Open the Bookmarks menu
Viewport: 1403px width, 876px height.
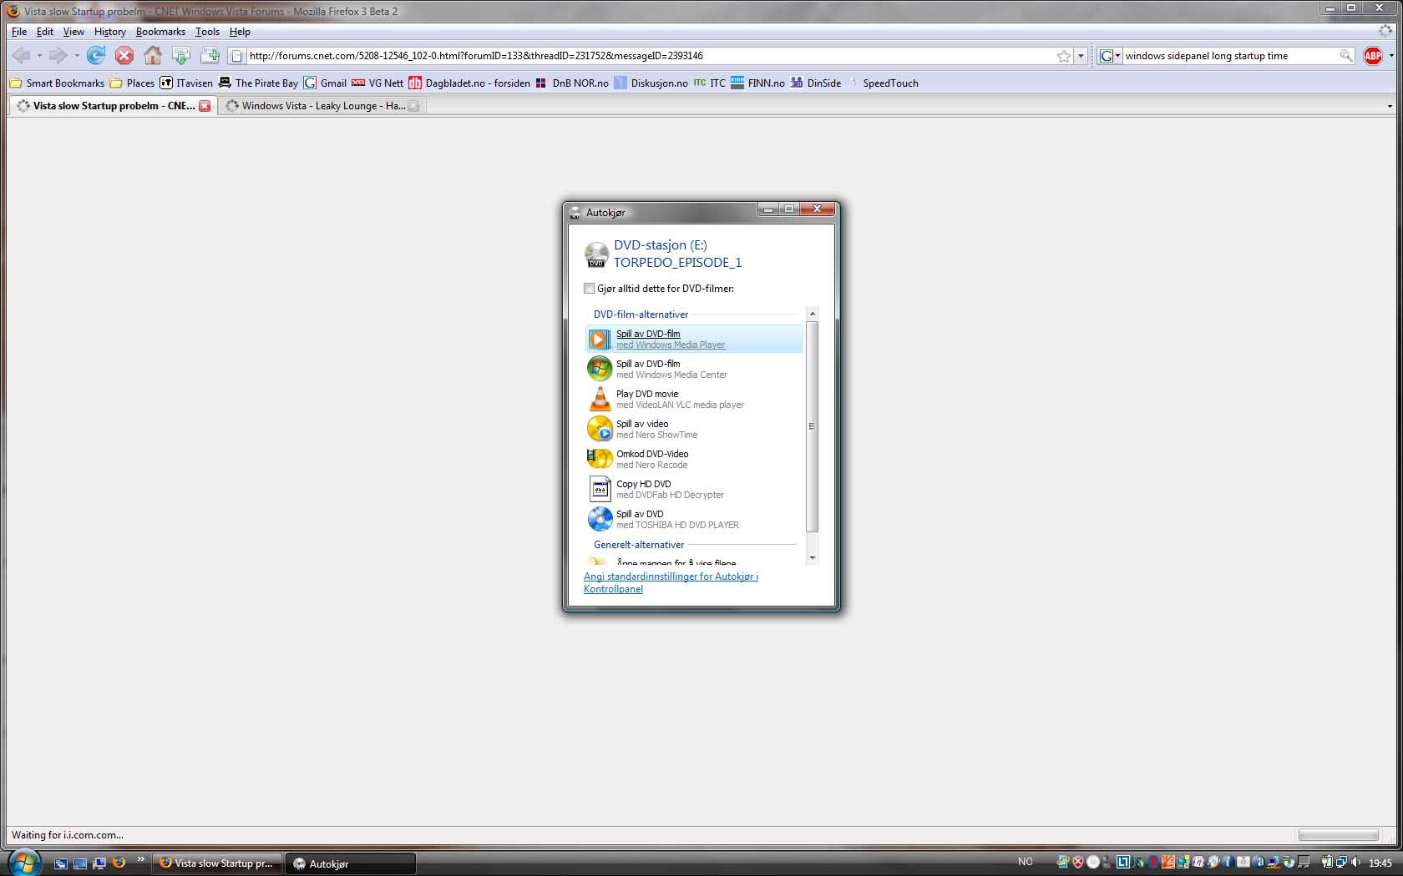[160, 32]
